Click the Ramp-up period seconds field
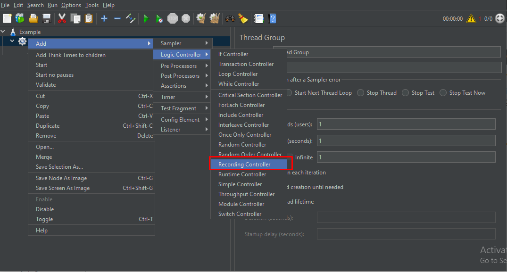This screenshot has height=272, width=507. 406,140
